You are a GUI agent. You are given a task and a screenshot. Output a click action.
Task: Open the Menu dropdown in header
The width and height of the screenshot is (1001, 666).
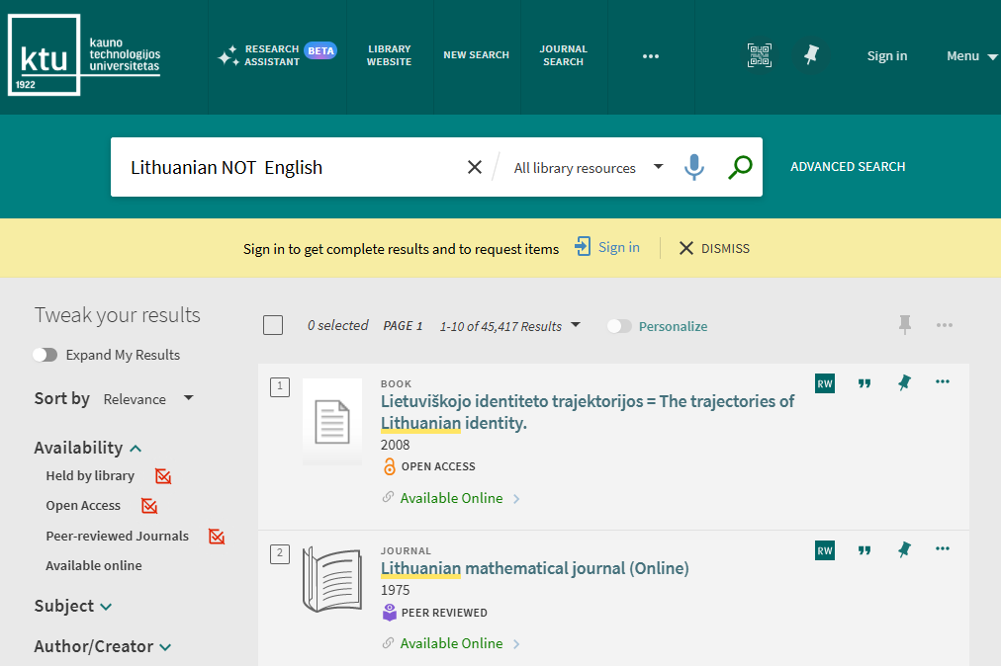[x=971, y=56]
